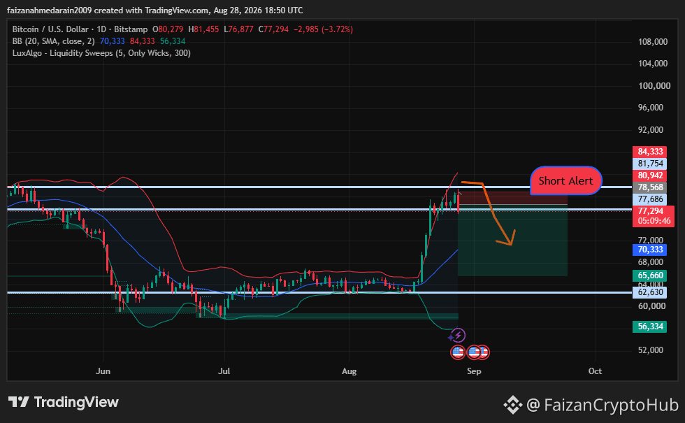Click the blue 70,333 value in BB legend
The width and height of the screenshot is (685, 423).
pos(113,41)
